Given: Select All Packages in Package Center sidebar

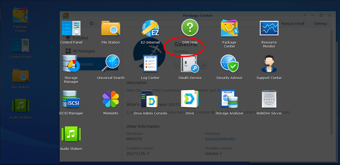Looking at the screenshot, I should [x=84, y=51].
